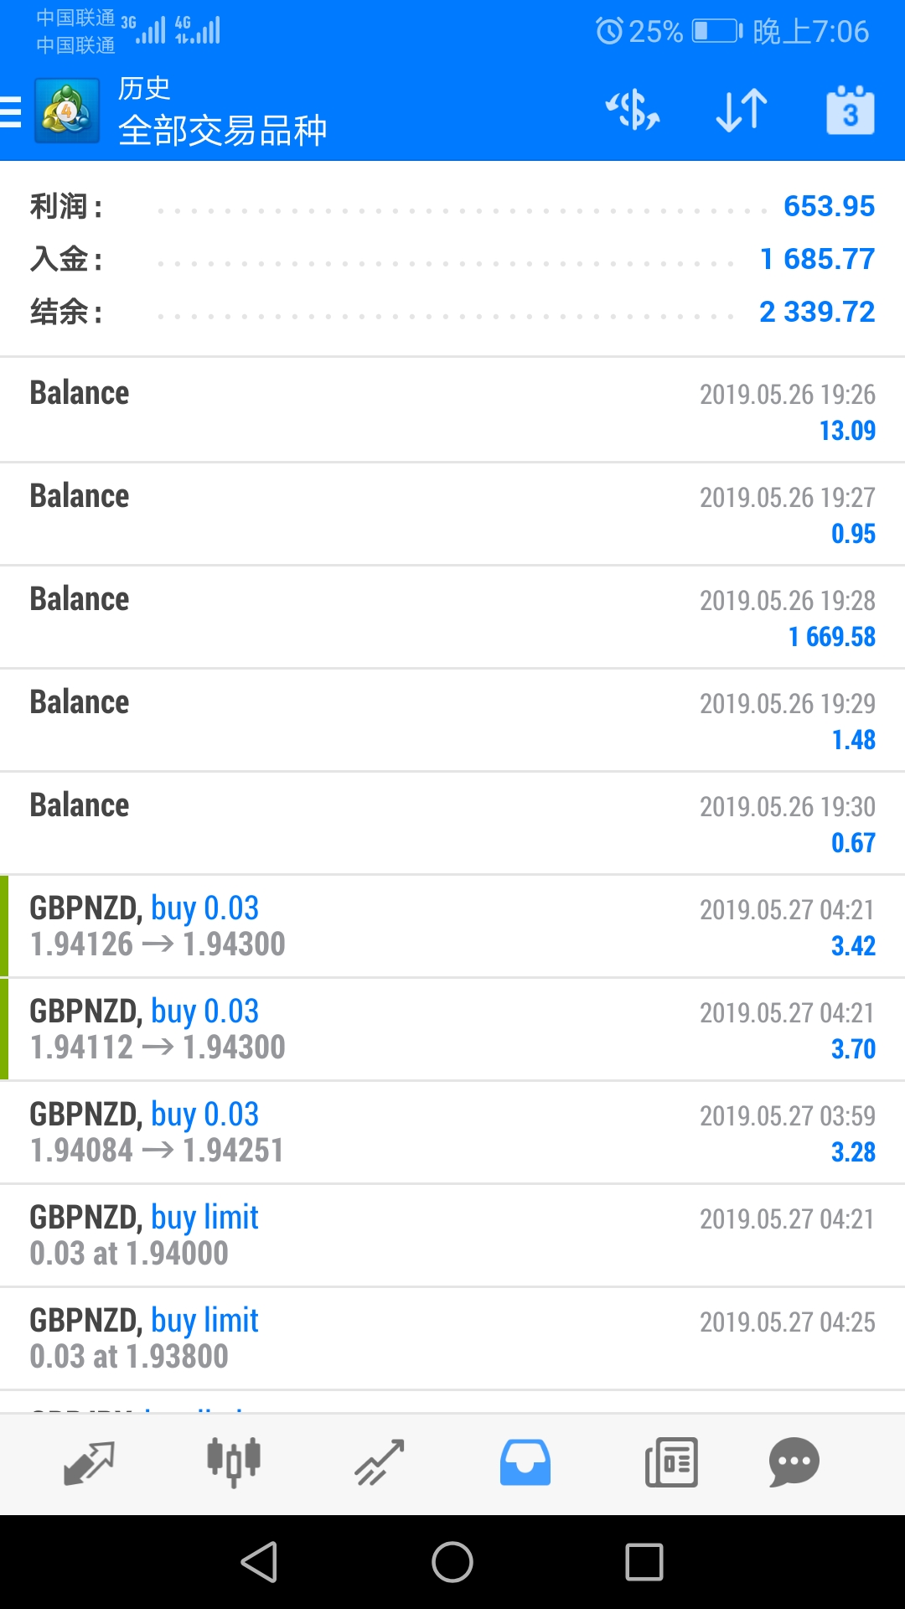Viewport: 905px width, 1609px height.
Task: Select the Balance entry of 1 669.58
Action: (x=452, y=618)
